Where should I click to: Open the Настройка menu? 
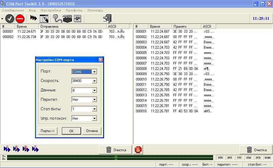click(51, 10)
